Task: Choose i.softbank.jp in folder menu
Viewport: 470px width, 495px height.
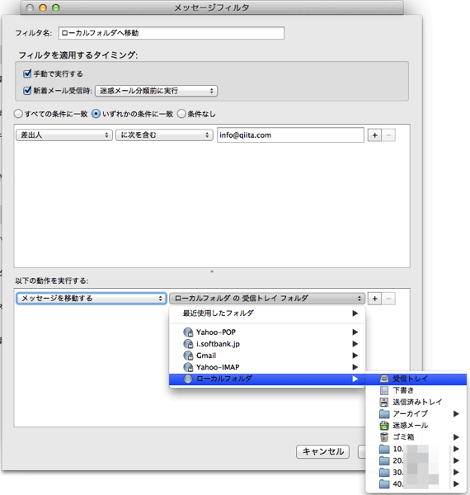Action: [267, 344]
